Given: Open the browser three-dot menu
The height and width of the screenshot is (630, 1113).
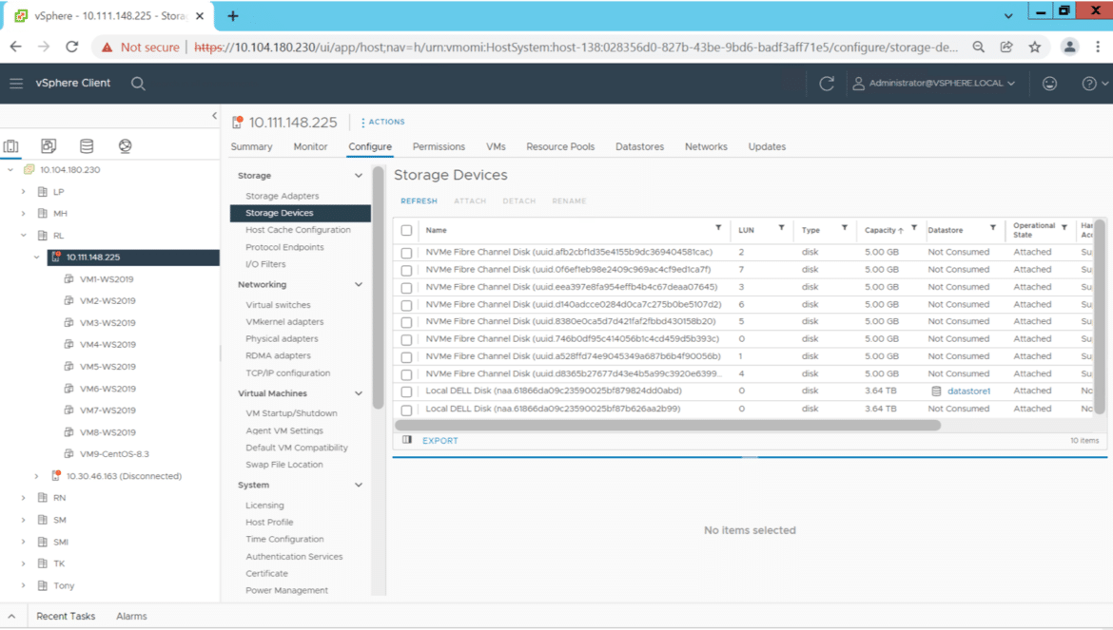Looking at the screenshot, I should (1098, 47).
